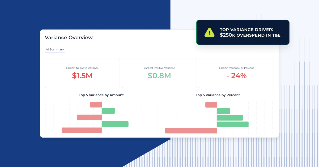The height and width of the screenshot is (167, 319).
Task: Click the -24% variance percentage value
Action: click(236, 76)
